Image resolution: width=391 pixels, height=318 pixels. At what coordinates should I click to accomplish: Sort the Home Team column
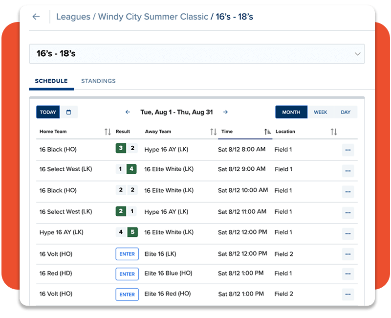pos(107,131)
